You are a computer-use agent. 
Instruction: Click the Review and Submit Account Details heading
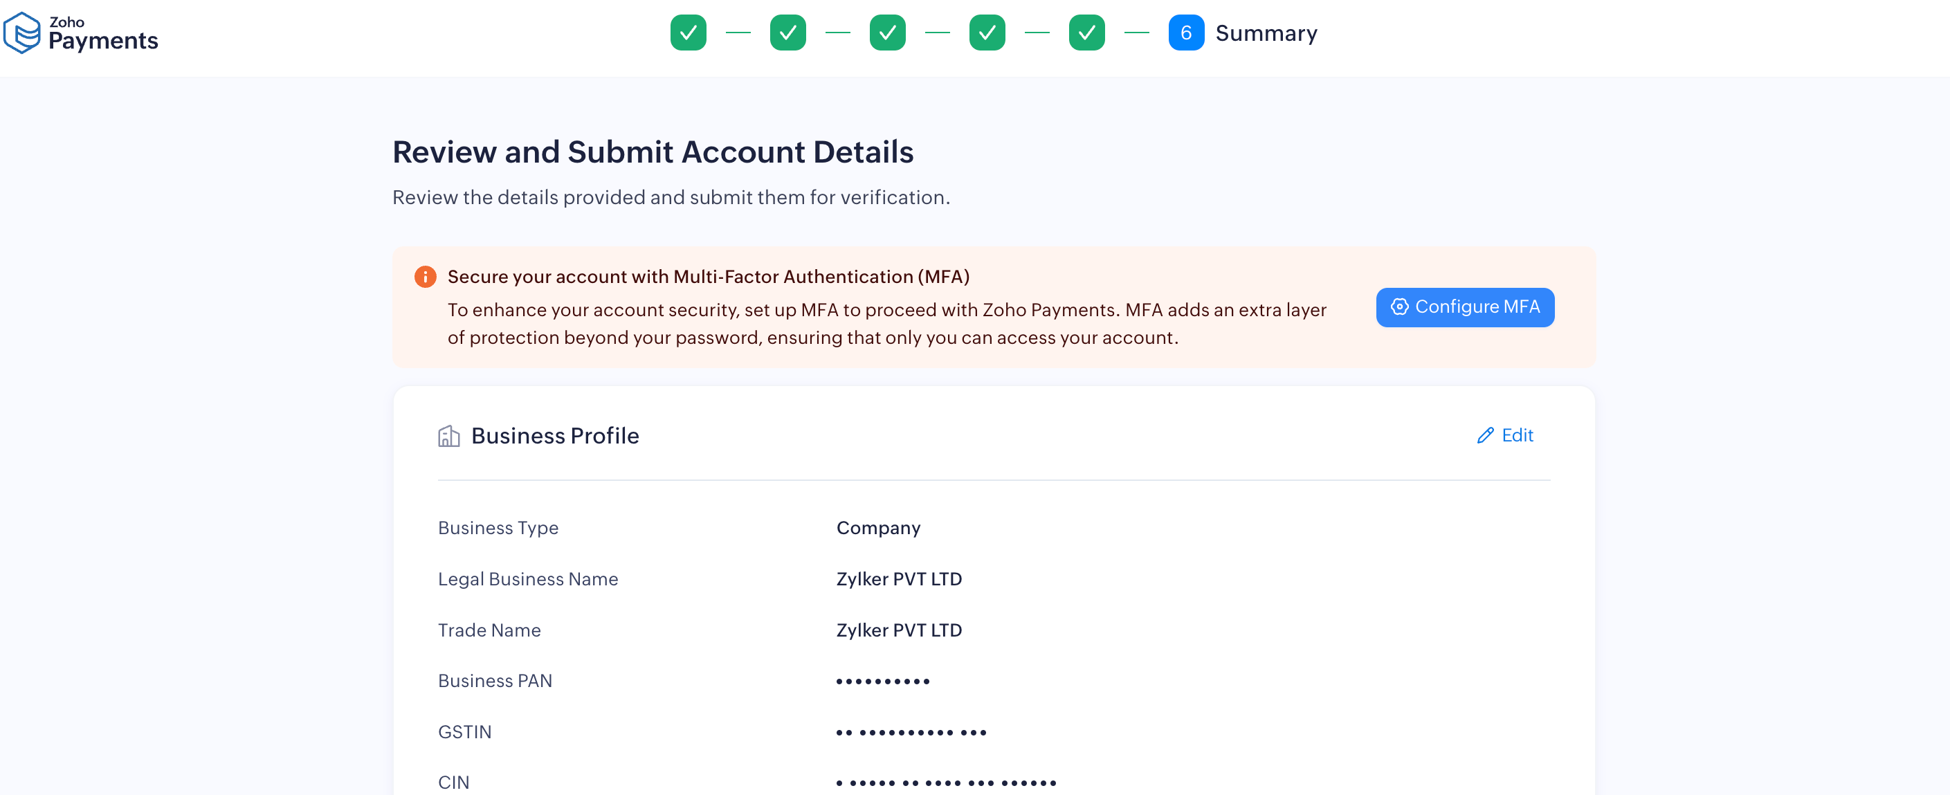tap(653, 152)
